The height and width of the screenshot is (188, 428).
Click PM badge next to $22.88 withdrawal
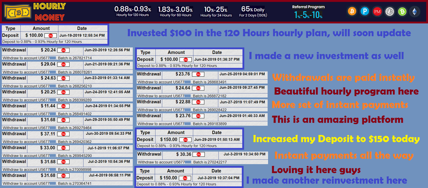(x=198, y=102)
